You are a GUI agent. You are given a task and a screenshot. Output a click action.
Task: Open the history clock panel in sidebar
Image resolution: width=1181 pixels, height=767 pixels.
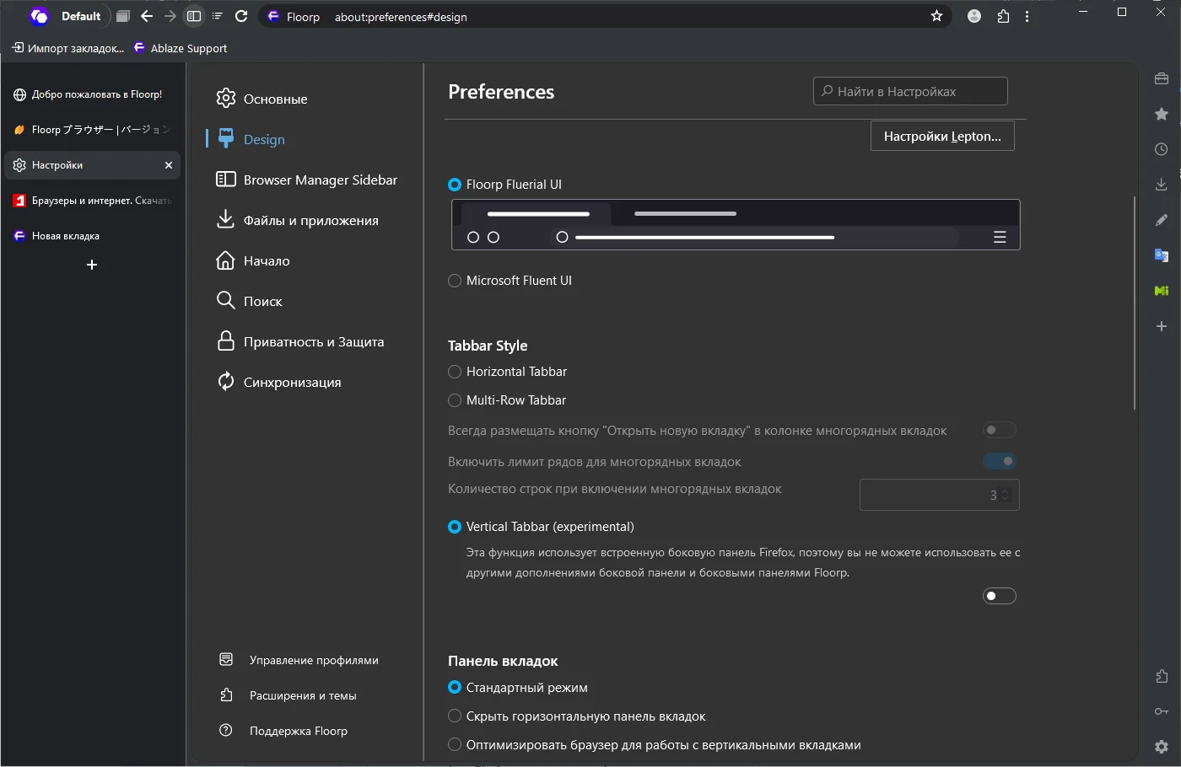pos(1162,149)
